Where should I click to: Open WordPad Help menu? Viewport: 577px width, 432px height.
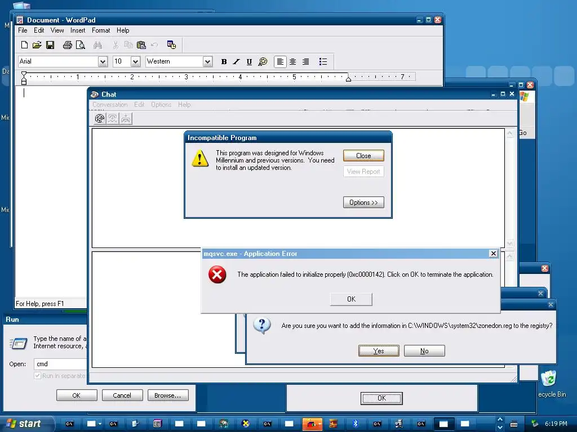(123, 30)
